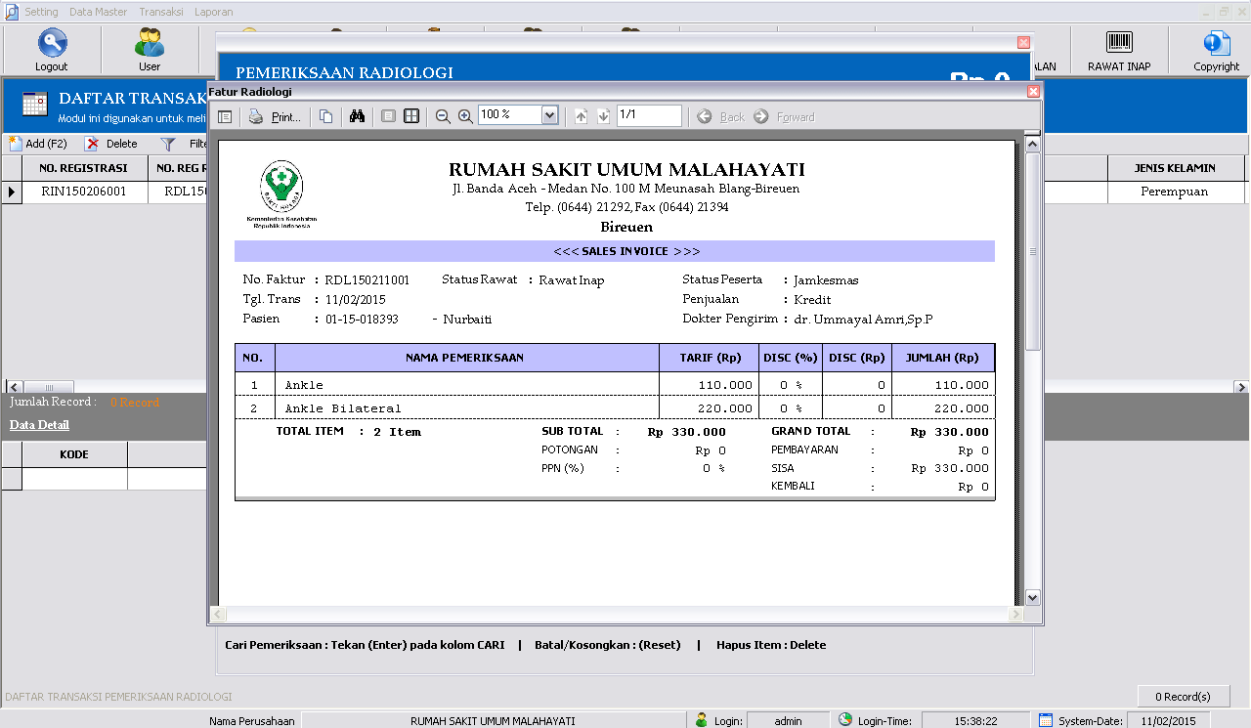Click the binoculars find icon
Screen dimensions: 1251x728
coord(357,116)
